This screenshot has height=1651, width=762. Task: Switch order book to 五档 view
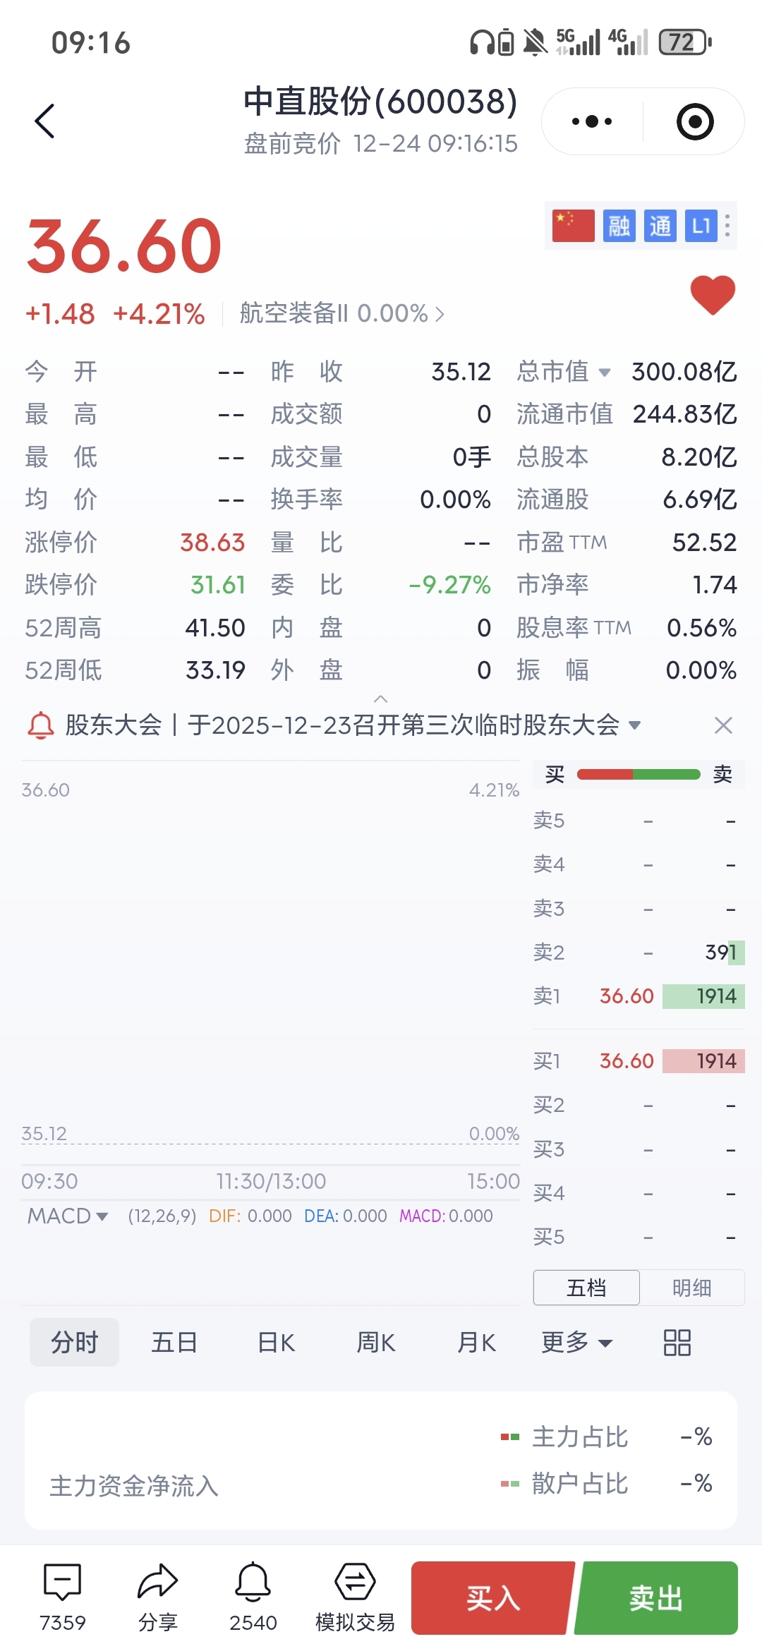586,1288
